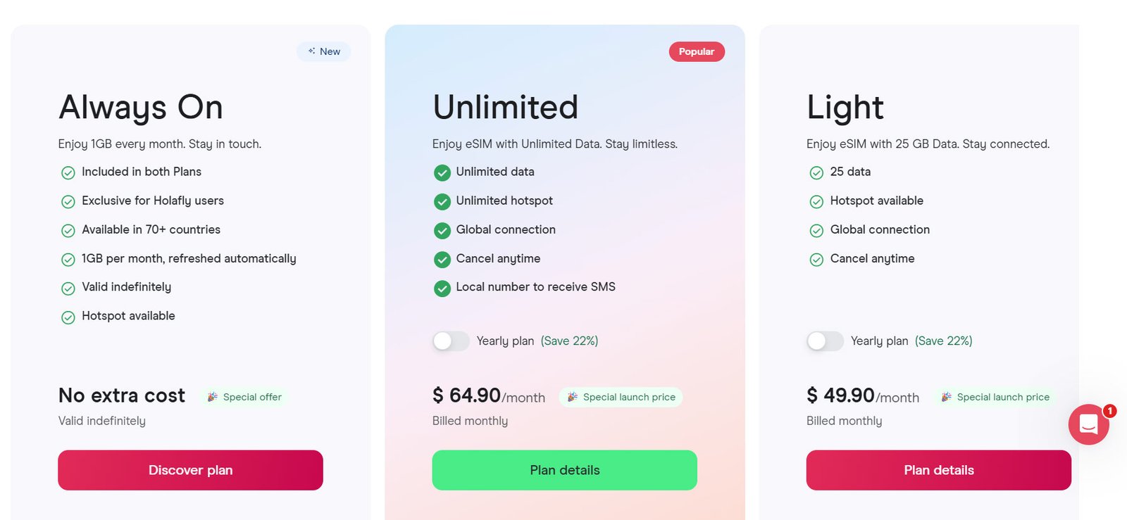Click the checkmark icon beside Unlimited hotspot
The image size is (1127, 520).
tap(442, 202)
